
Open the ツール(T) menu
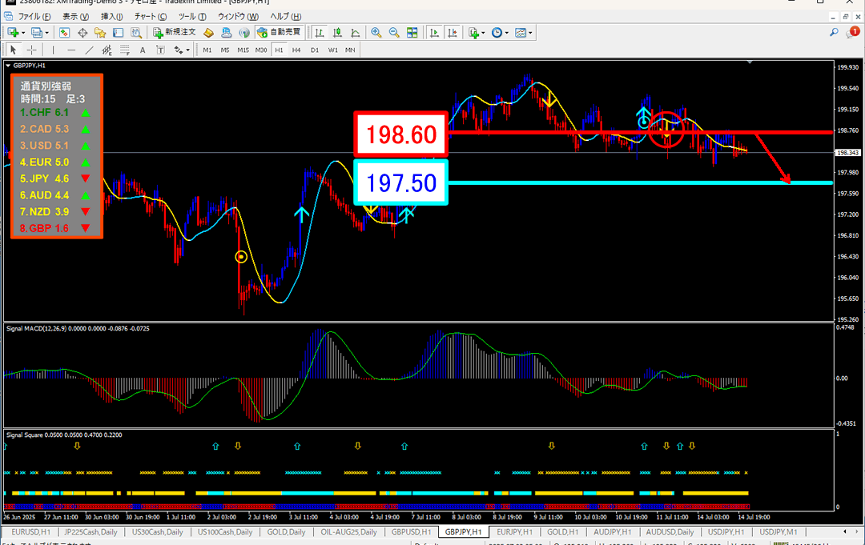click(192, 17)
